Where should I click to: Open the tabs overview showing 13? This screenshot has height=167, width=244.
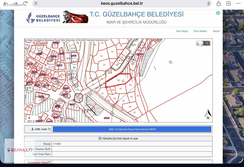pyautogui.click(x=228, y=3)
